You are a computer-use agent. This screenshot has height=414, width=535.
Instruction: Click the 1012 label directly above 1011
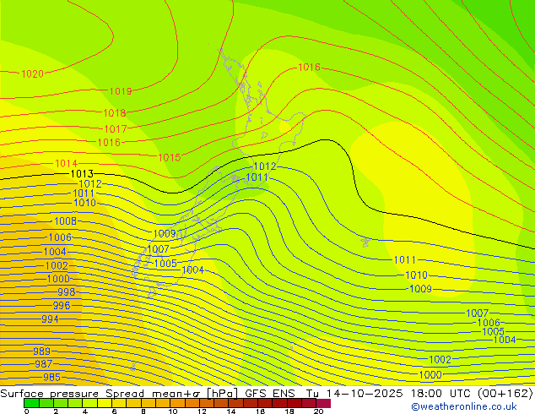point(265,166)
